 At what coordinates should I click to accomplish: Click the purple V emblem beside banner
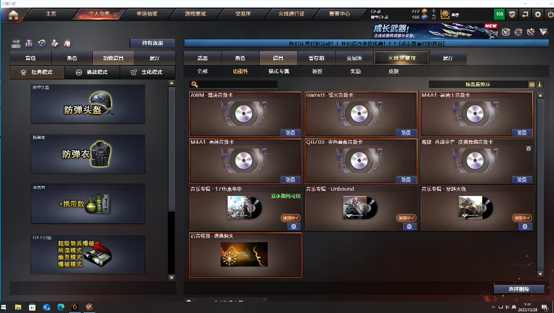click(x=506, y=32)
